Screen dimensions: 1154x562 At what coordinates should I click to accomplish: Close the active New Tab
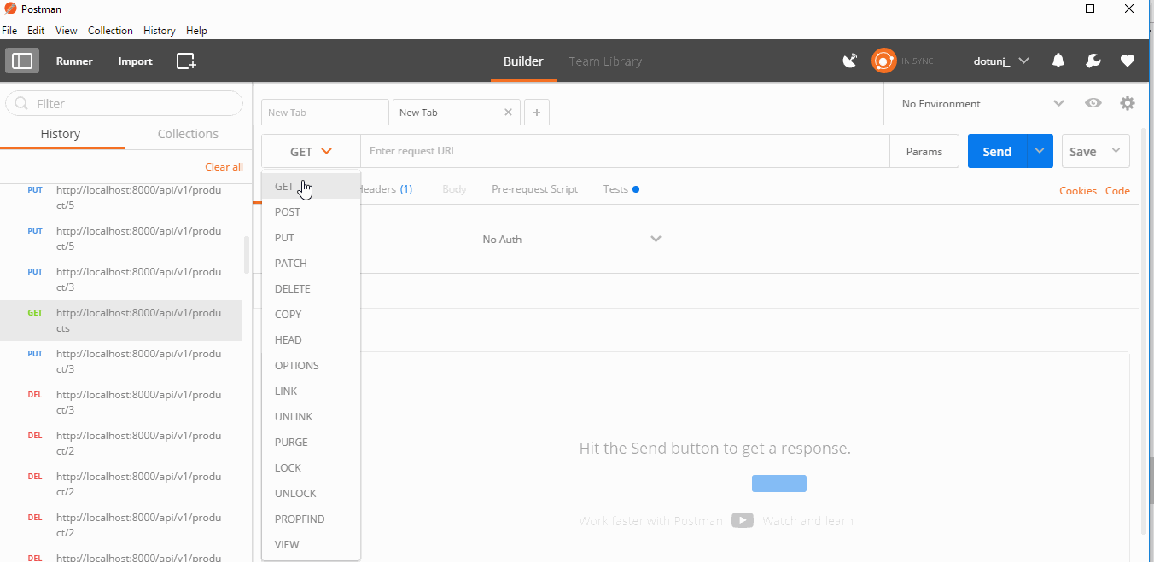pyautogui.click(x=509, y=112)
